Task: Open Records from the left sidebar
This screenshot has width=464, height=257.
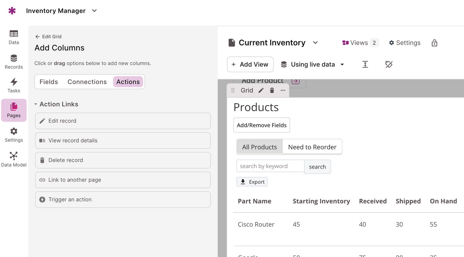Action: click(x=14, y=62)
